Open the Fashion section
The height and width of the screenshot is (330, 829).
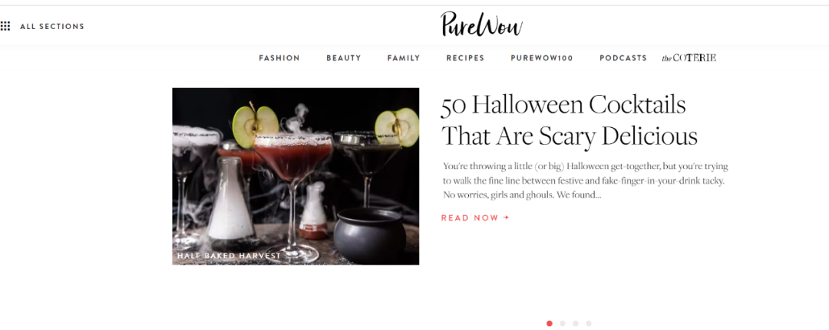[279, 58]
